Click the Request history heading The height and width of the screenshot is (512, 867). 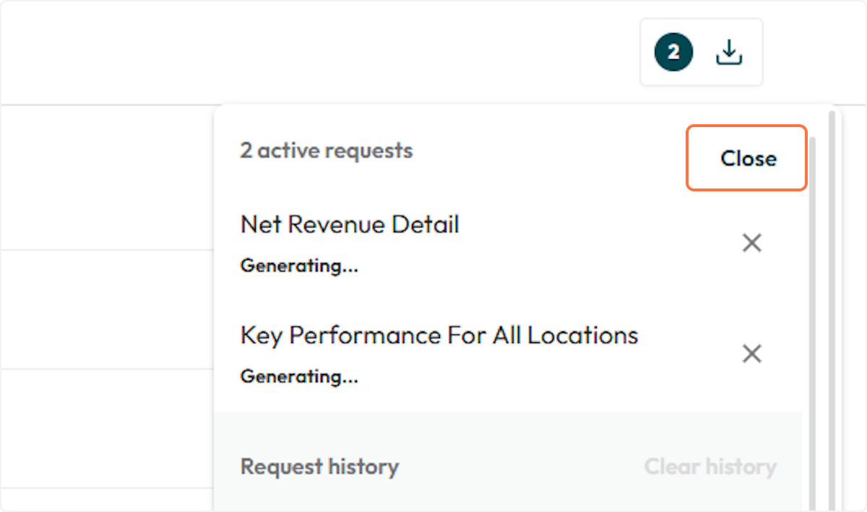(319, 467)
